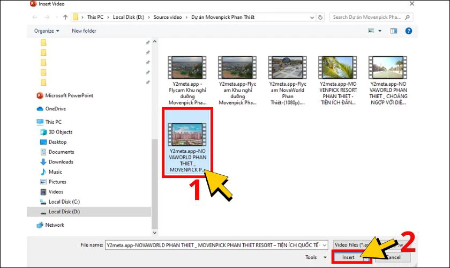
Task: Select video 'MOVENPICK RESORT PHAN THIET - TIỆN ÍCH'
Action: (338, 80)
